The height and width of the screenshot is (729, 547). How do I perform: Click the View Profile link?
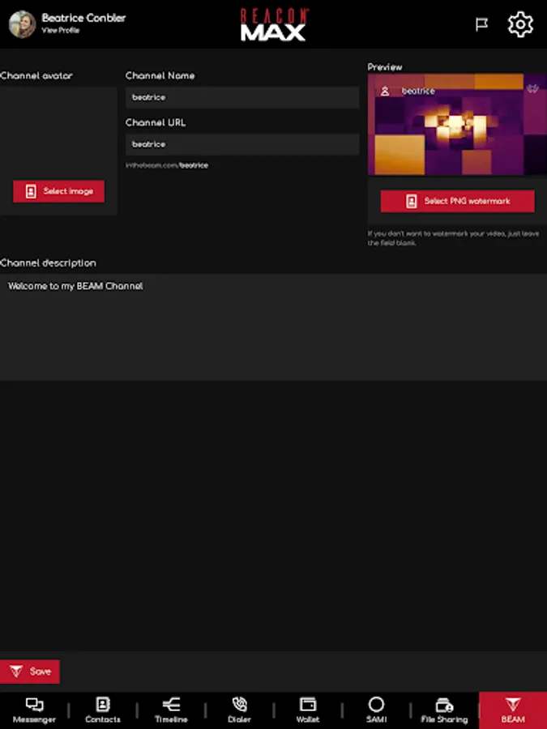[x=61, y=30]
